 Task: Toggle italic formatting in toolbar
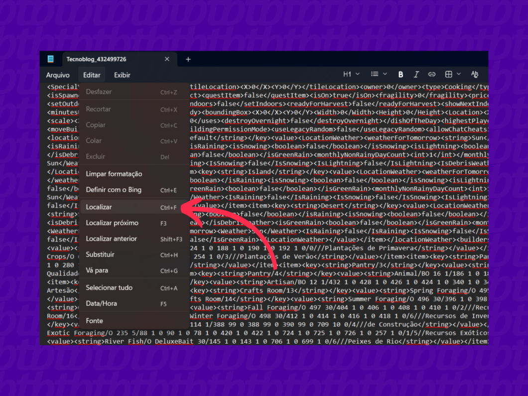tap(416, 74)
